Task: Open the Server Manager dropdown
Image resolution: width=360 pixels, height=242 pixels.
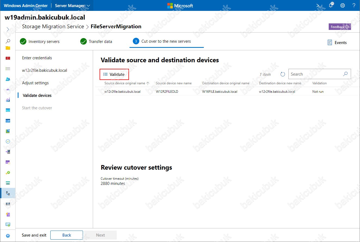Action: (72, 5)
